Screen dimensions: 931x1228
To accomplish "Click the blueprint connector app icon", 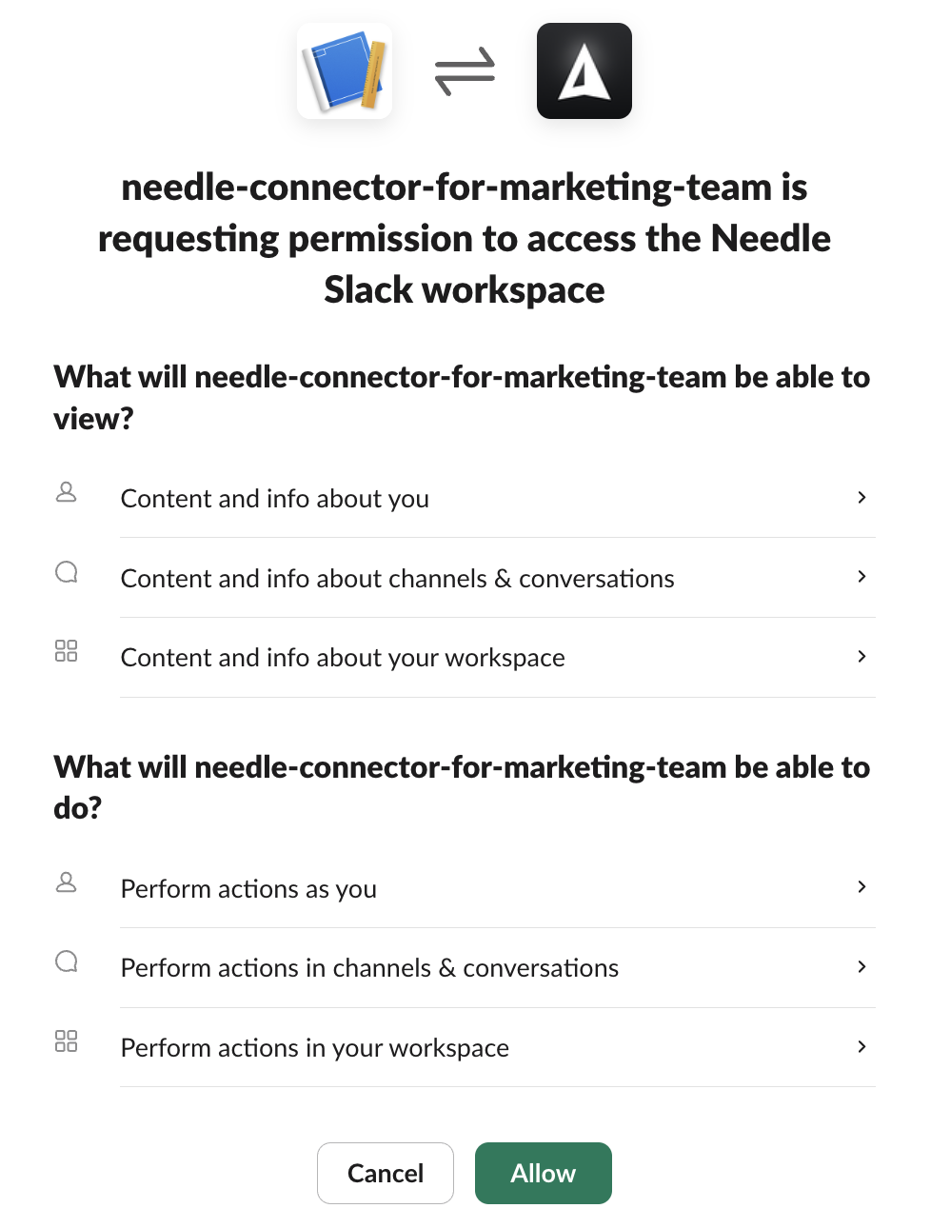I will click(345, 71).
